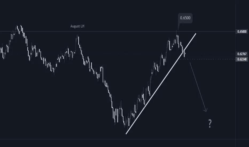Click the arrowhead of the gray projection arrow
Image resolution: width=249 pixels, height=147 pixels.
[206, 110]
